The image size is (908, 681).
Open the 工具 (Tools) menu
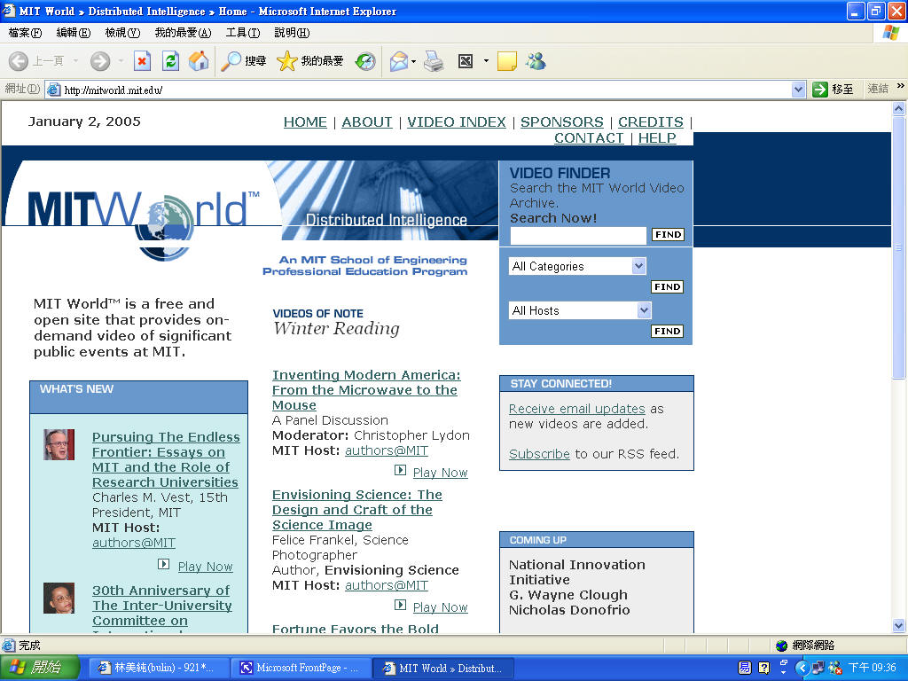[243, 33]
